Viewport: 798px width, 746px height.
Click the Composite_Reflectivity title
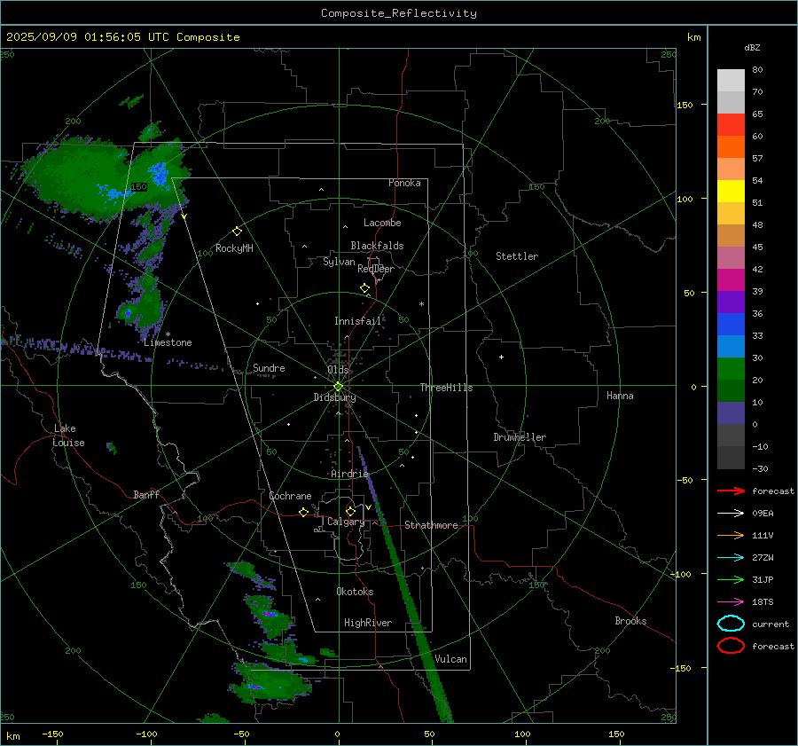click(399, 13)
